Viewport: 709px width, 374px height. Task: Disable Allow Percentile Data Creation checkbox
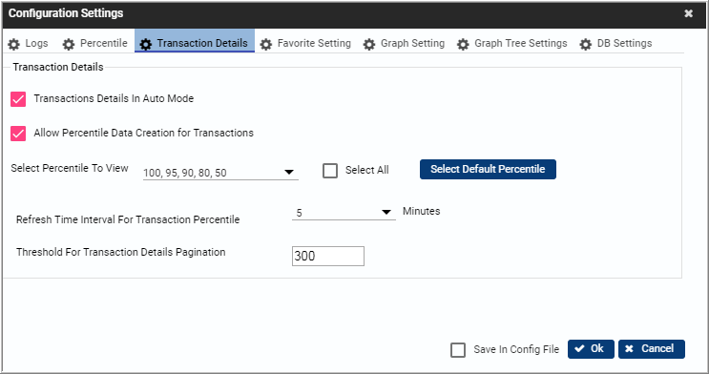coord(18,134)
